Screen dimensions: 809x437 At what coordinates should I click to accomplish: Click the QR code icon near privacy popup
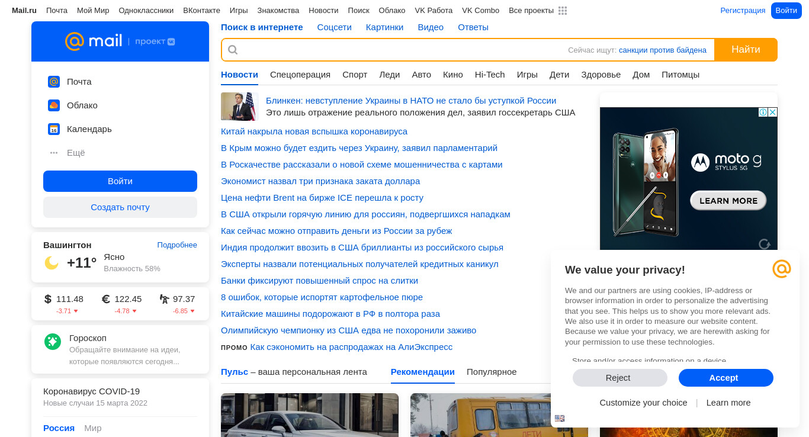[x=560, y=419]
